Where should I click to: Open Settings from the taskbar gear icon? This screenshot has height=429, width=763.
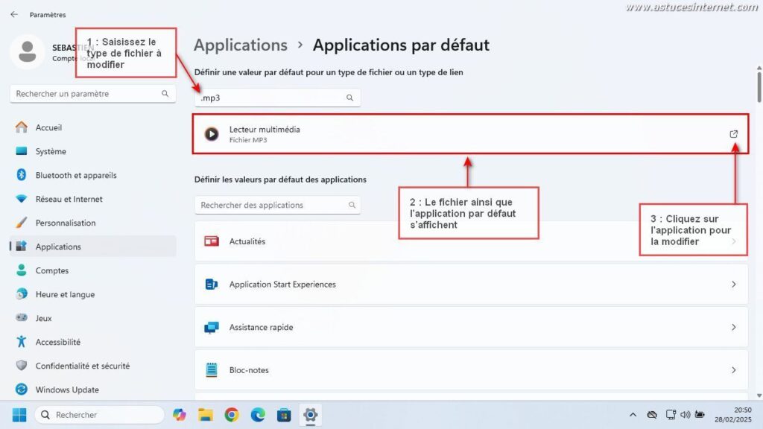pyautogui.click(x=310, y=415)
